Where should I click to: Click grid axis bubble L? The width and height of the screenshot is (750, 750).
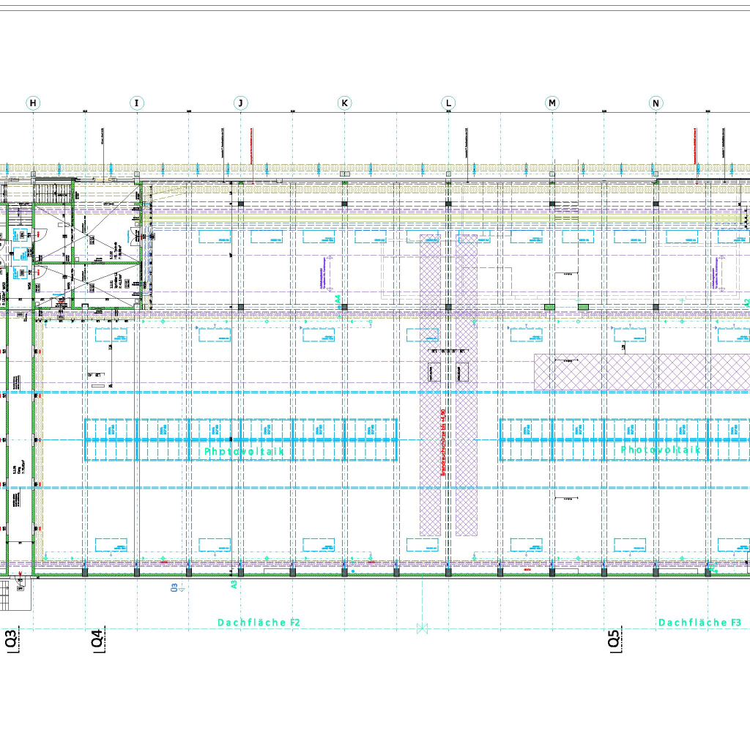tap(448, 103)
